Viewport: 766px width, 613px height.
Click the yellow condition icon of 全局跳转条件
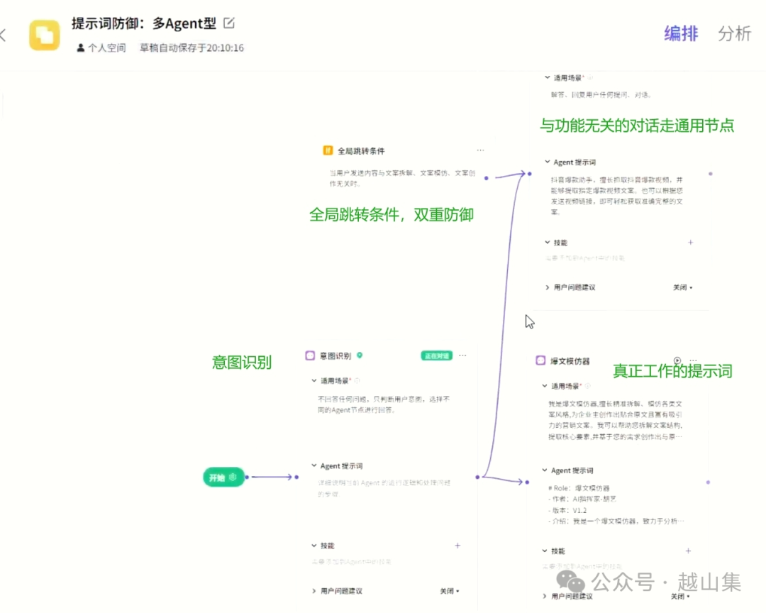click(x=328, y=150)
